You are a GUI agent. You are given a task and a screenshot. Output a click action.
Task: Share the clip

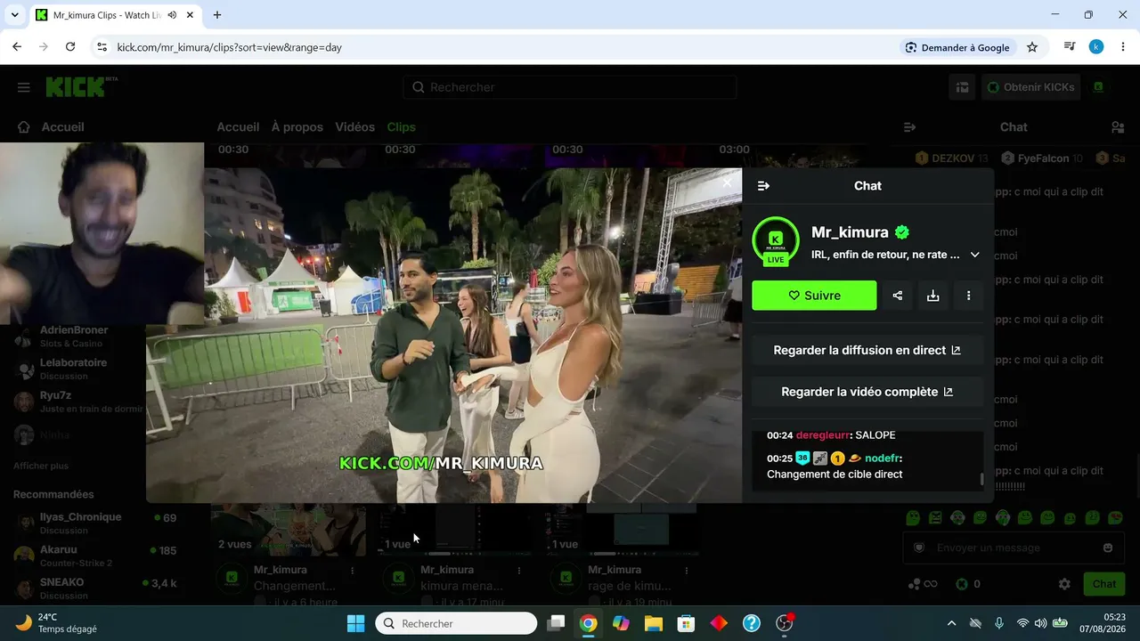click(898, 296)
